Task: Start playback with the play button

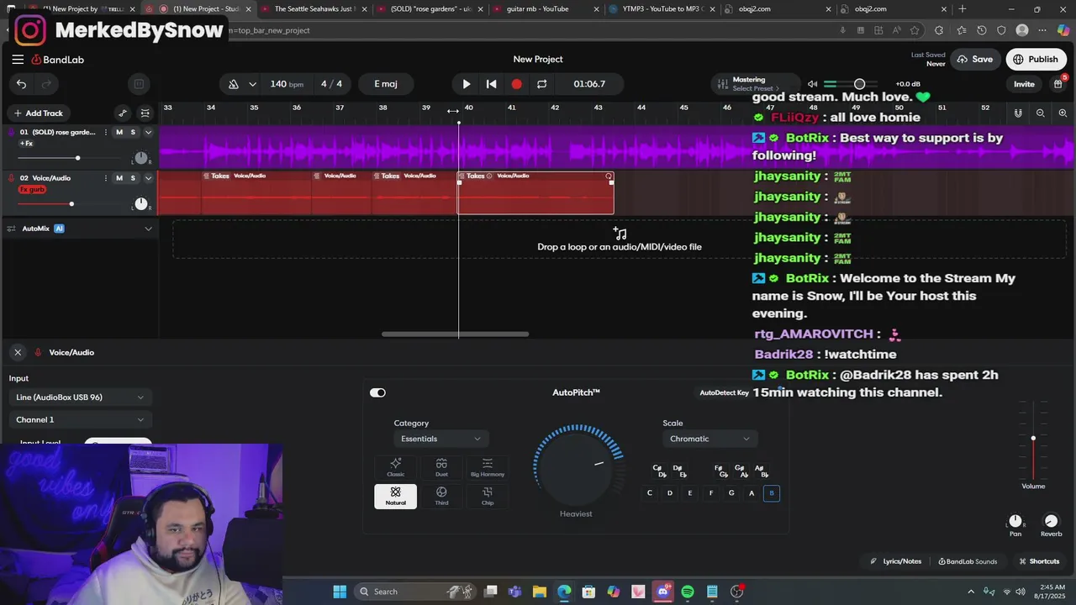Action: coord(467,84)
